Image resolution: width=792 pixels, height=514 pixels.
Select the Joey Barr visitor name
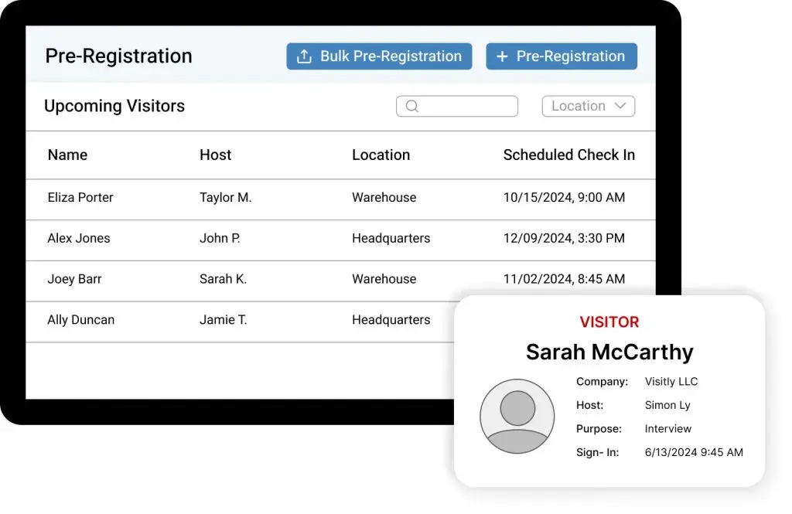pyautogui.click(x=74, y=279)
